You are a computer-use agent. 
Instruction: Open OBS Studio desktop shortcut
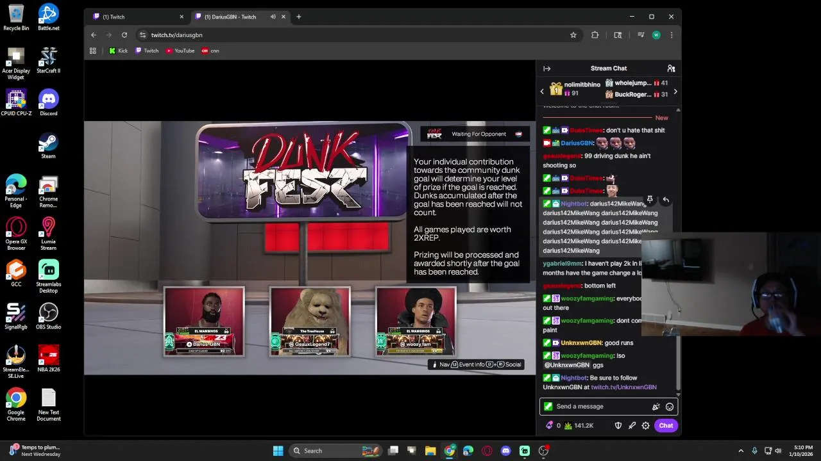(49, 316)
